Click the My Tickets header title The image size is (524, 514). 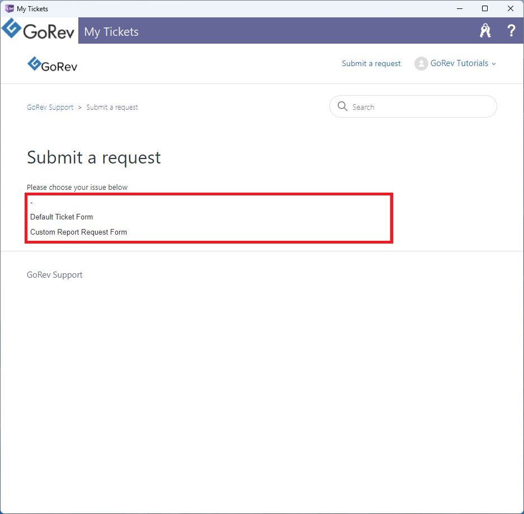pyautogui.click(x=111, y=32)
